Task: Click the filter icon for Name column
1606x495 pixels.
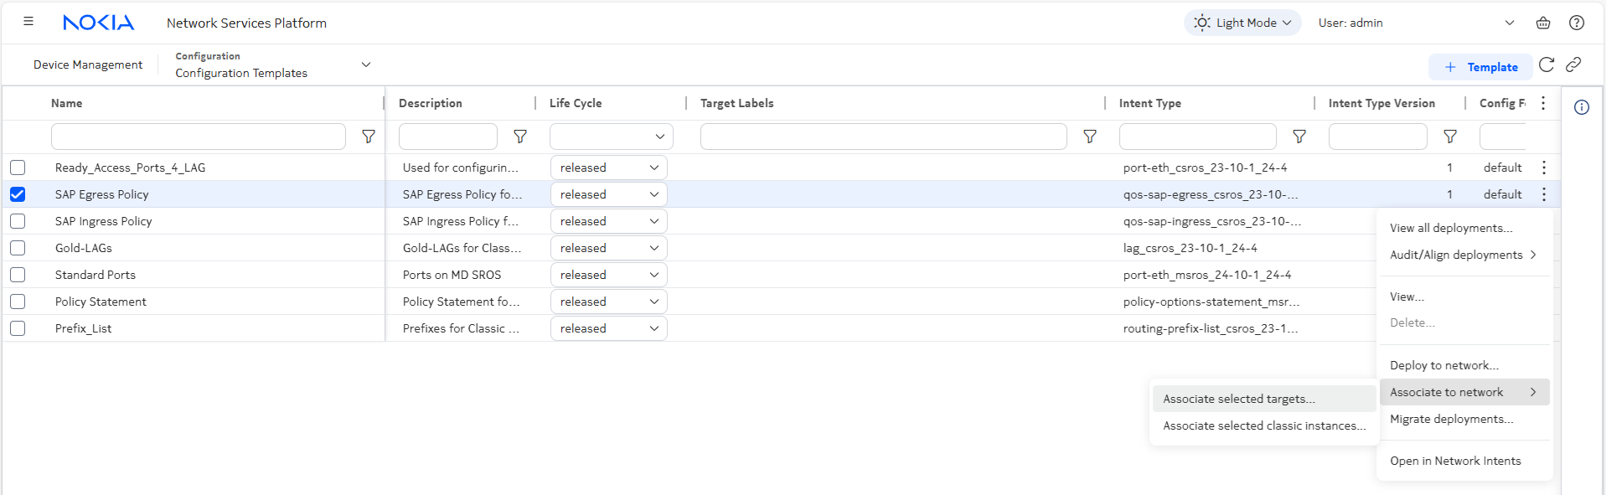Action: click(369, 137)
